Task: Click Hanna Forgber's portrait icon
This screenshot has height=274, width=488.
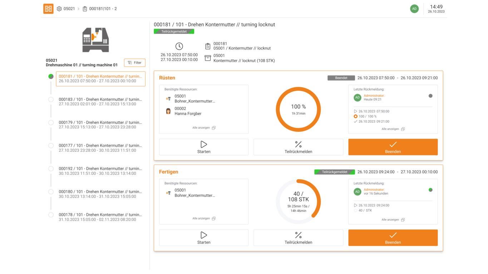Action: pos(168,111)
